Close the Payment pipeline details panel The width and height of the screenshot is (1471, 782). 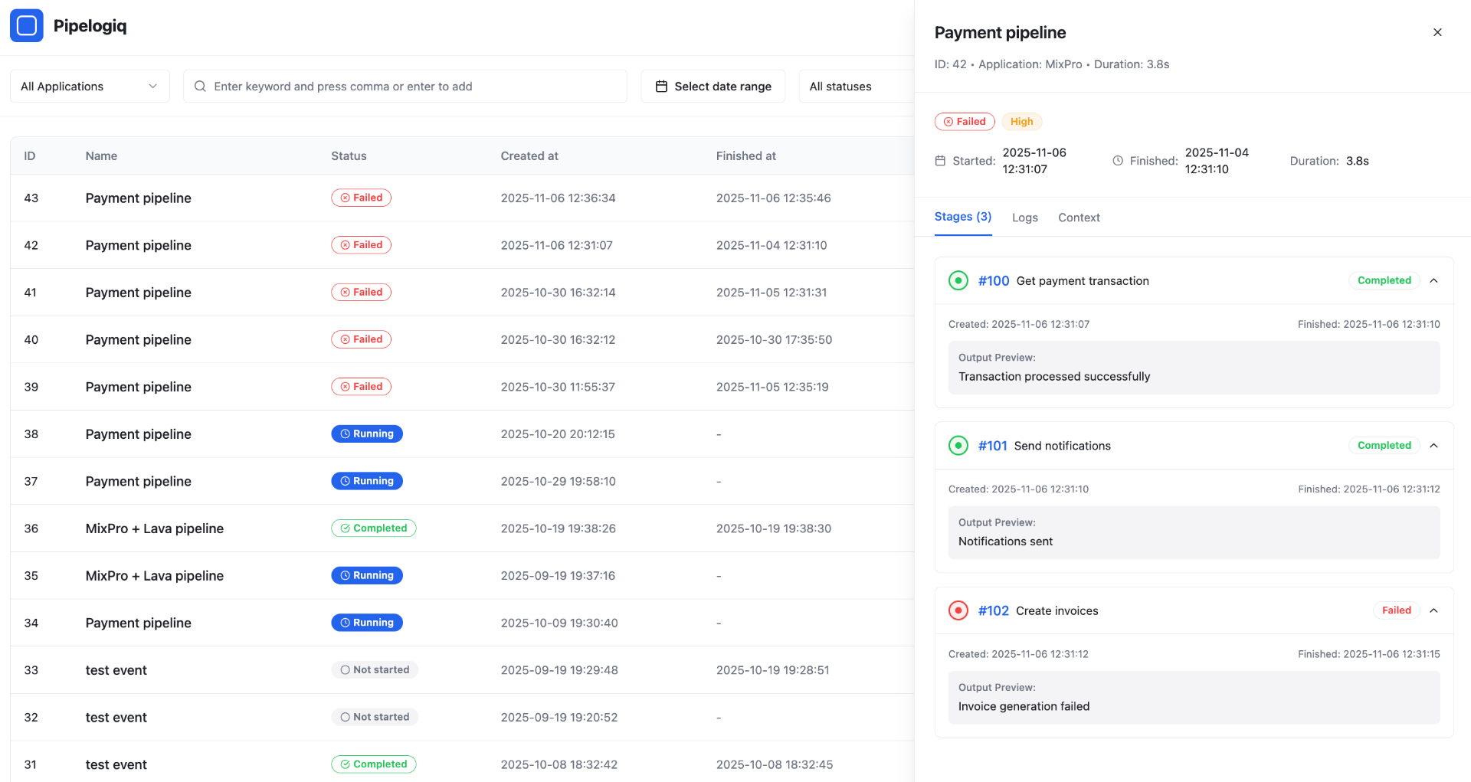(x=1437, y=32)
